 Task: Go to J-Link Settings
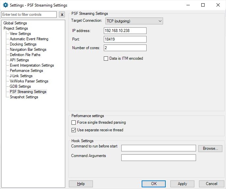(21, 76)
